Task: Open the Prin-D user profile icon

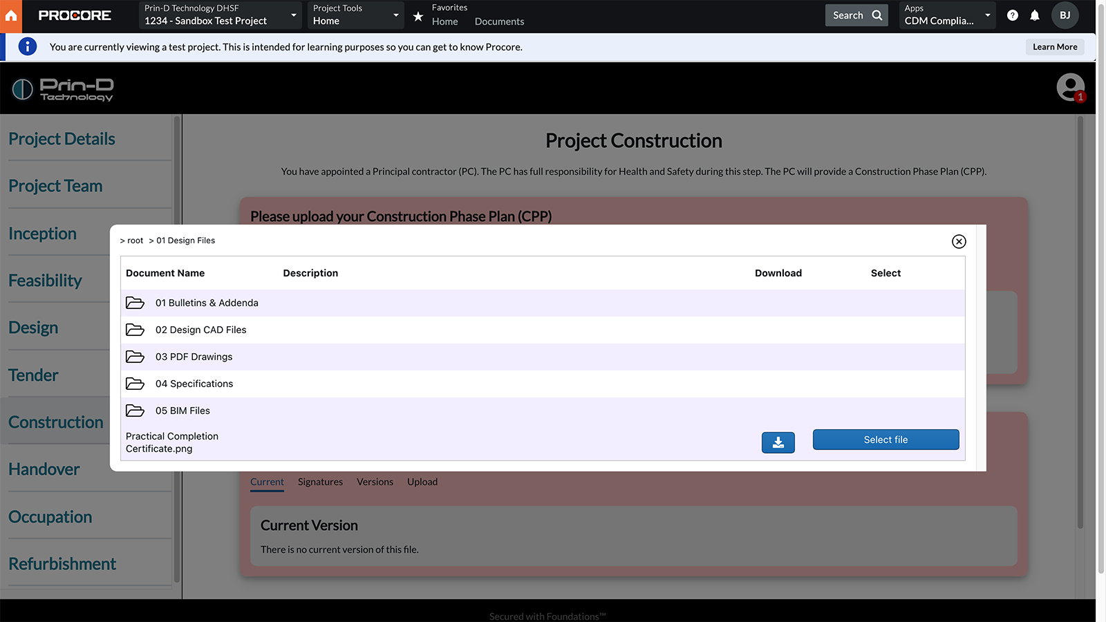Action: [x=1070, y=88]
